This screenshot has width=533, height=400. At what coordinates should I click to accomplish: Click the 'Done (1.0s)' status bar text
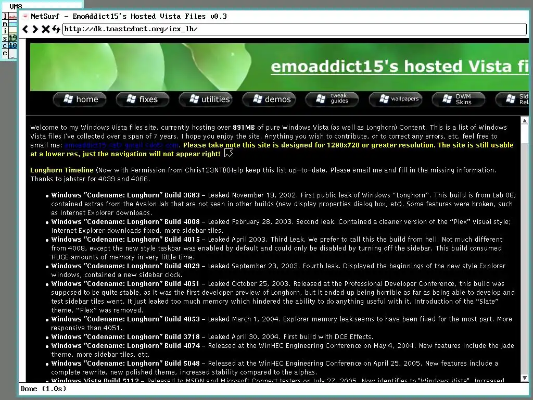click(43, 389)
